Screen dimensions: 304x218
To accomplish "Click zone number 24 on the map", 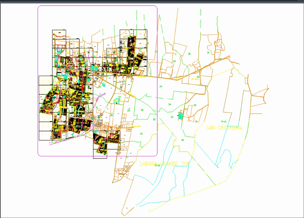I will [x=161, y=86].
